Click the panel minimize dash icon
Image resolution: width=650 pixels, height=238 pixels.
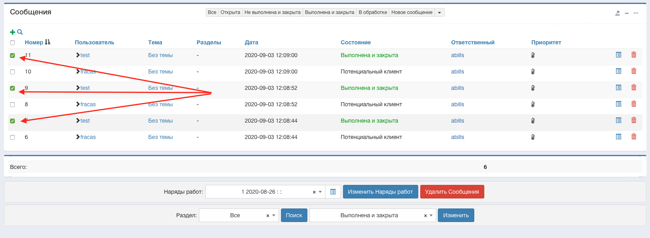tap(627, 13)
